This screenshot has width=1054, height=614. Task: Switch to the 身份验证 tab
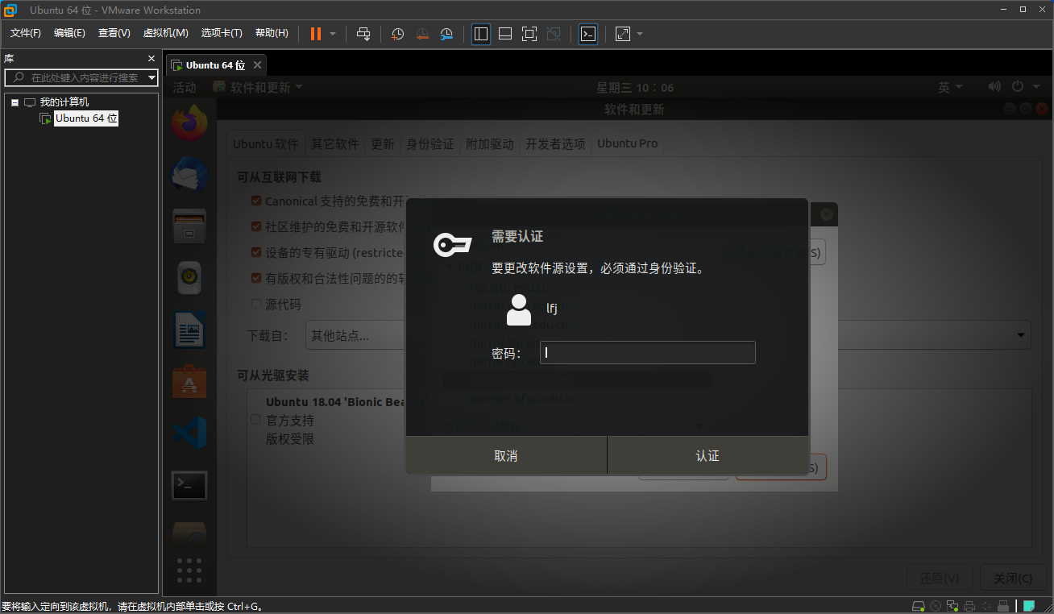tap(430, 143)
